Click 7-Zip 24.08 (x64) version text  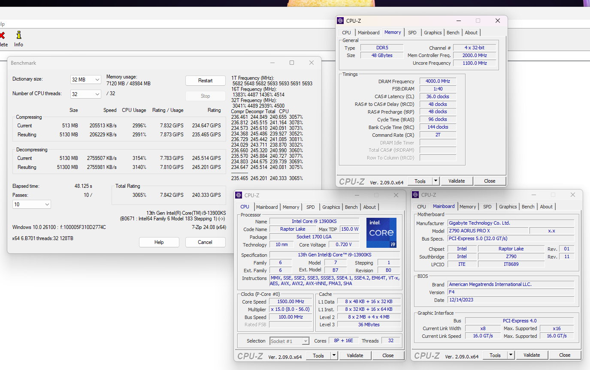coord(209,227)
